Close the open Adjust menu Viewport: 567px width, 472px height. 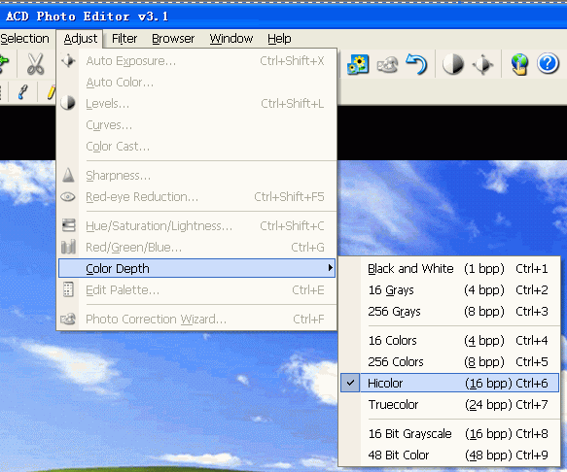click(x=81, y=38)
